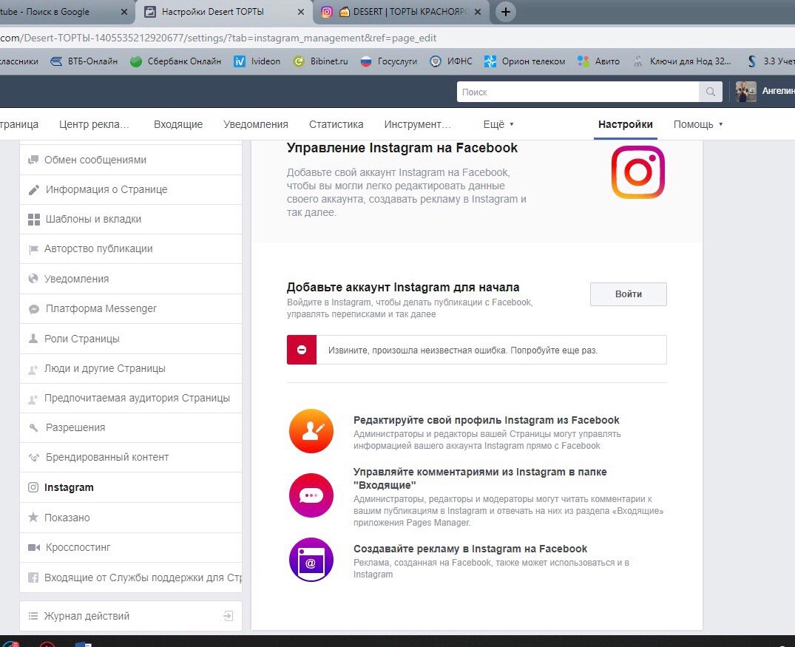Click the large Instagram logo in the header panel

coord(637,172)
